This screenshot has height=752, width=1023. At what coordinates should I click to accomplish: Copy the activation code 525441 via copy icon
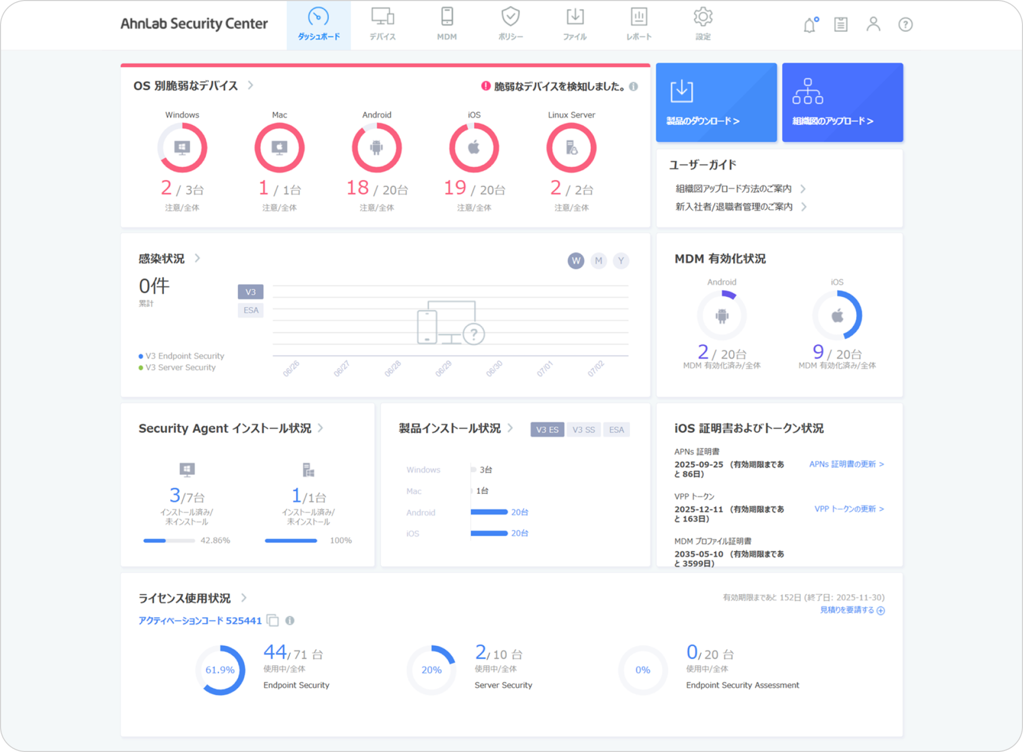[x=273, y=620]
